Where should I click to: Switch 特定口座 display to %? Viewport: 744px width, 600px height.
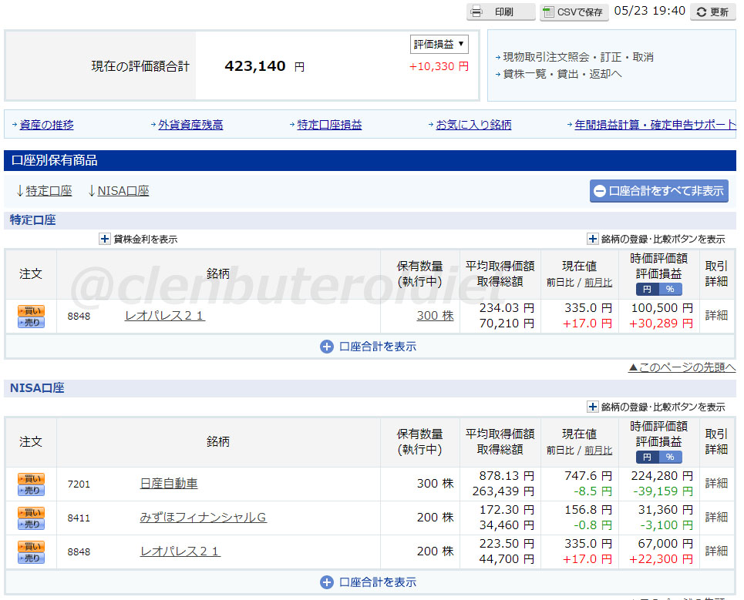click(x=670, y=289)
